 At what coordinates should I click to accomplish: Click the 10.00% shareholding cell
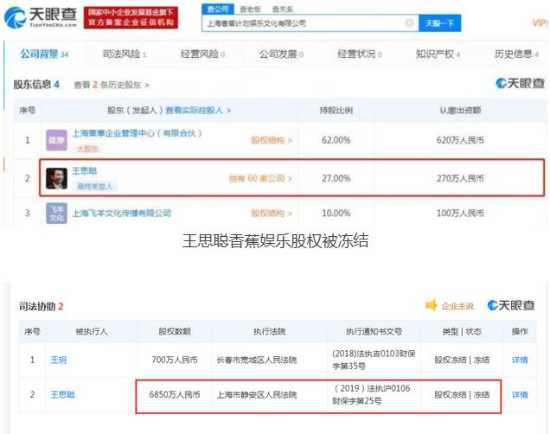(336, 214)
